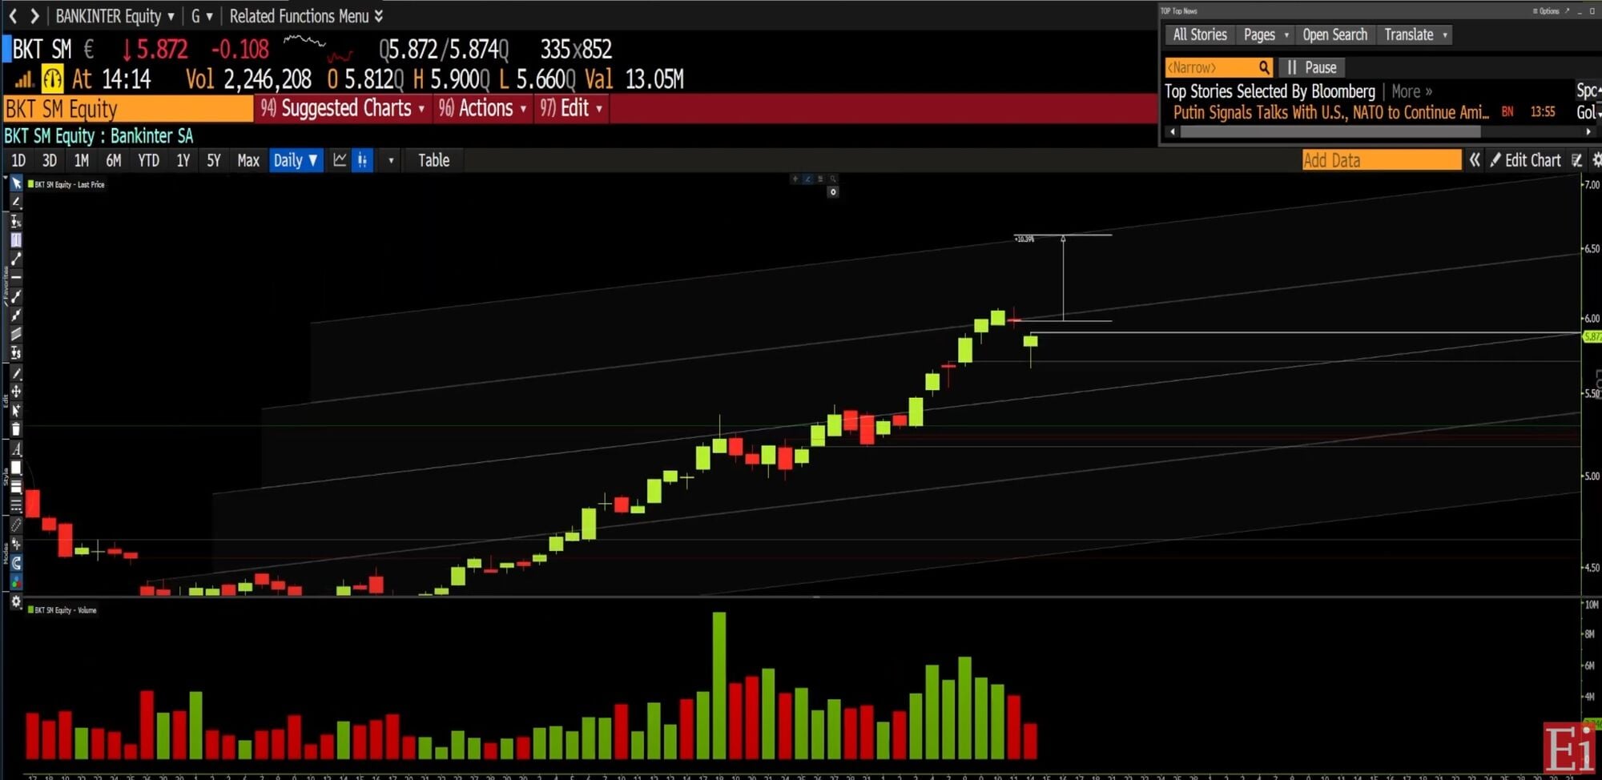Open chart settings gear at top right

click(x=1596, y=160)
